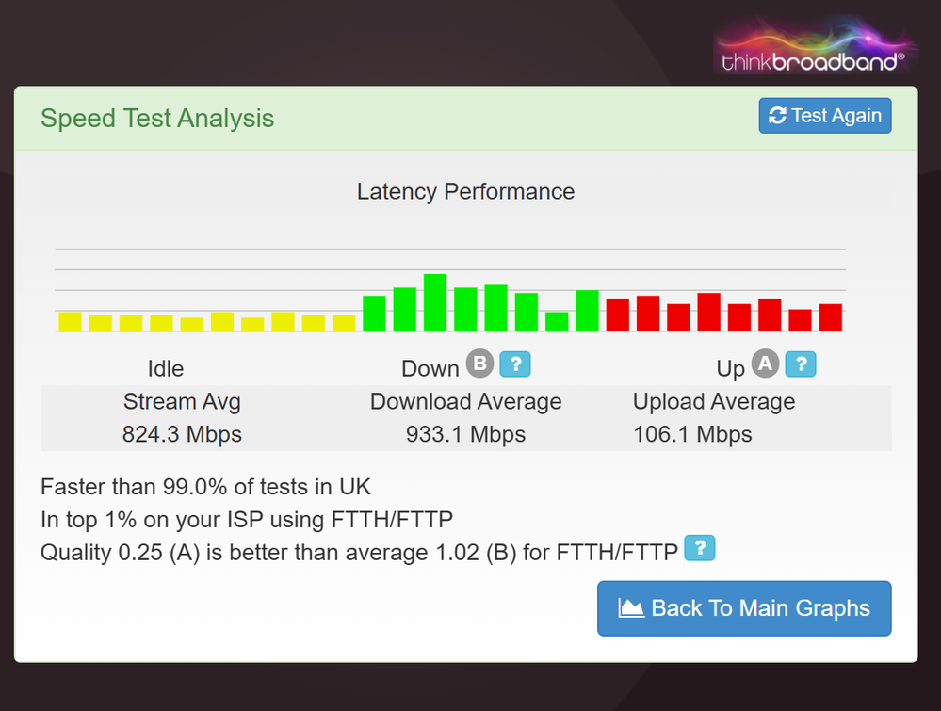Click the Upload Average 106.1 Mbps value
The height and width of the screenshot is (711, 941).
coord(693,434)
